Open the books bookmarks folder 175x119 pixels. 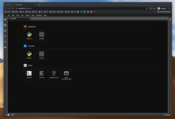pos(60,12)
